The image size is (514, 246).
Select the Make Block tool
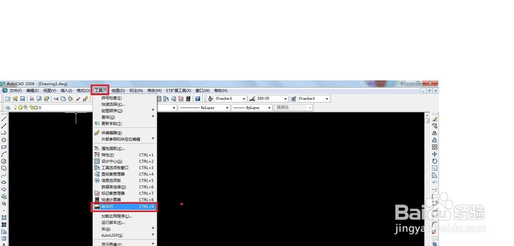pyautogui.click(x=4, y=203)
